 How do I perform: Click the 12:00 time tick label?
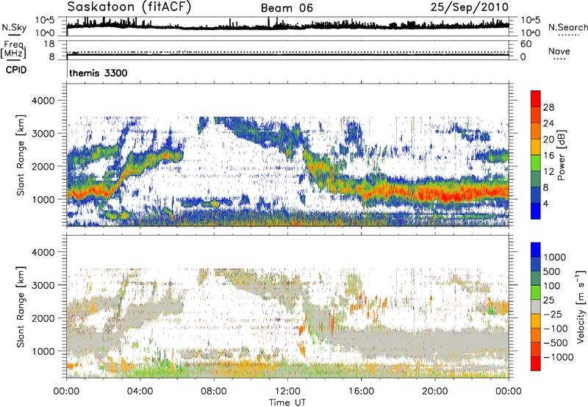(287, 392)
